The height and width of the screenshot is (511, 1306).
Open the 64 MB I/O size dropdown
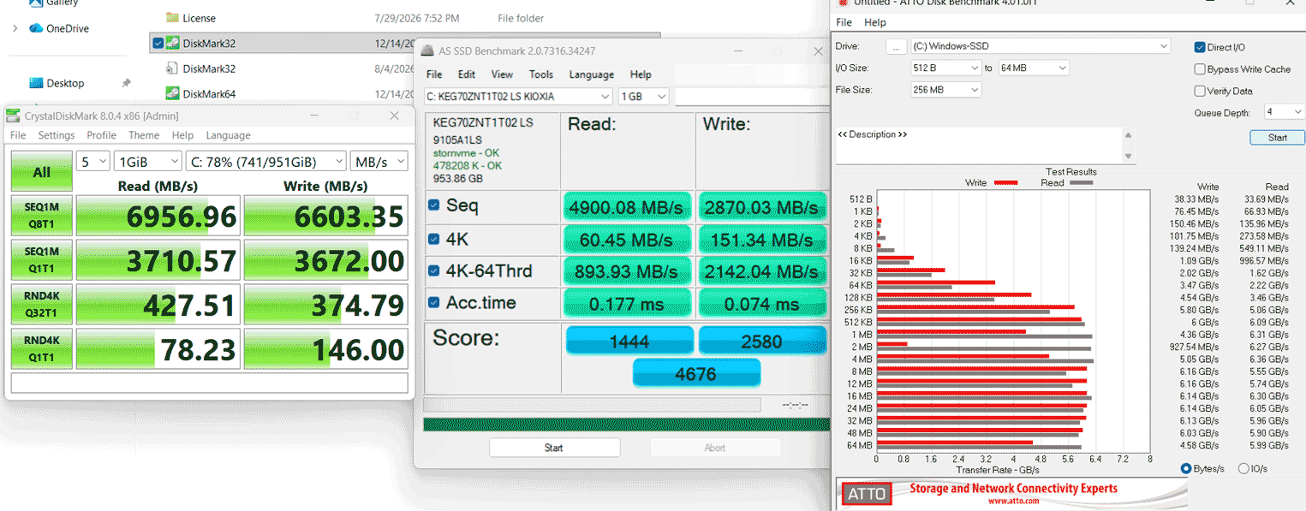tap(1034, 68)
